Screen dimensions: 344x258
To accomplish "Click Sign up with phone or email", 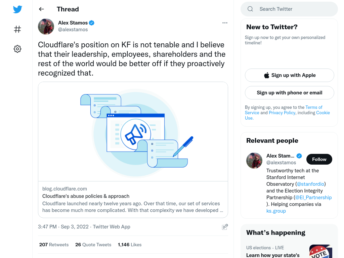I will tap(289, 93).
